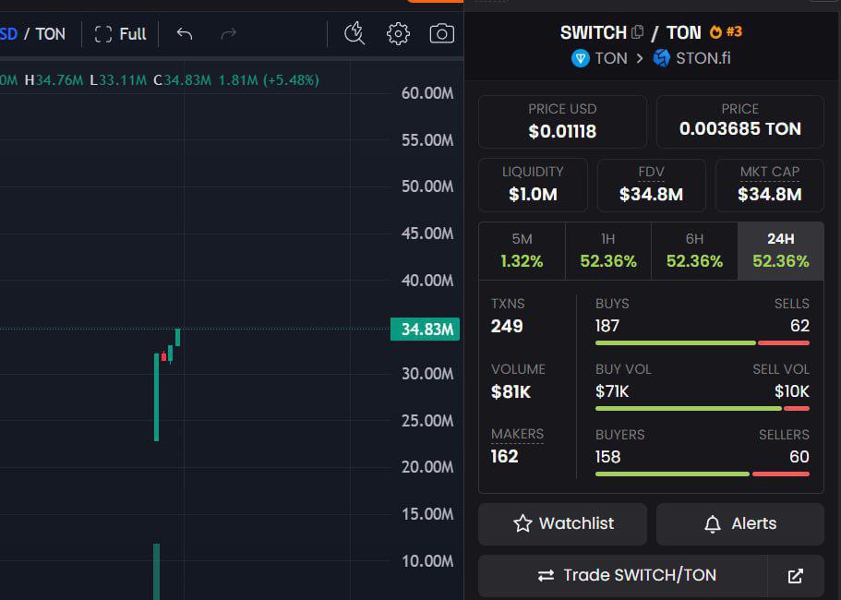This screenshot has height=600, width=841.
Task: Click the Watchlist star icon
Action: (523, 523)
